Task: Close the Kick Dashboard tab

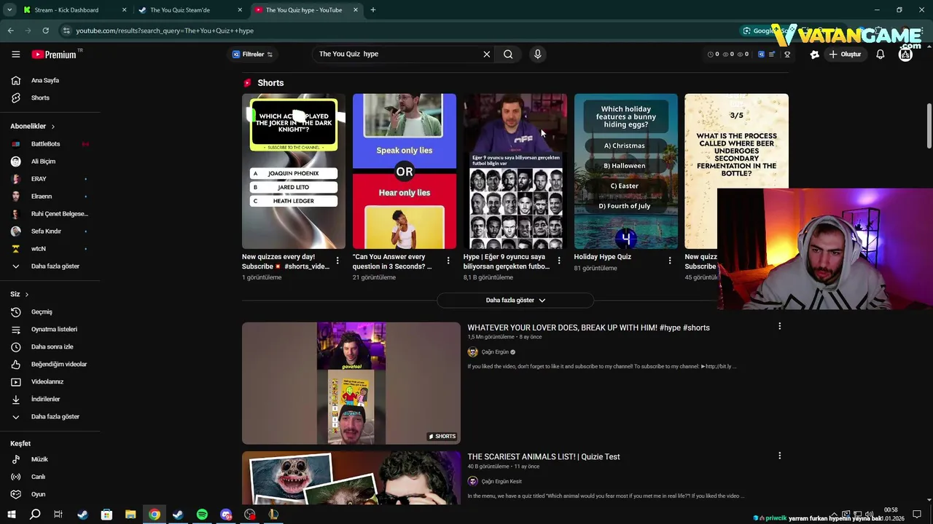Action: [x=124, y=10]
